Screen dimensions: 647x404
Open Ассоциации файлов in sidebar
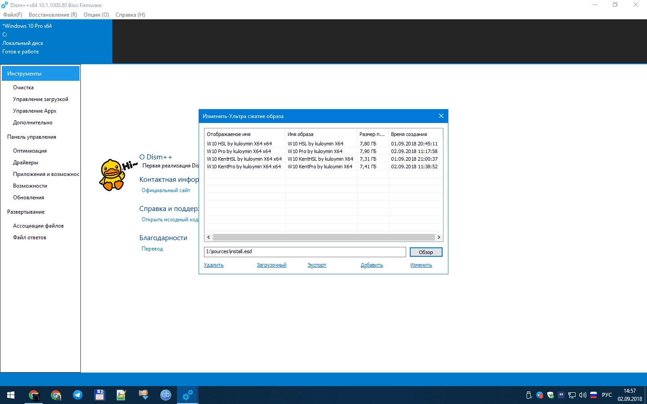tap(38, 226)
